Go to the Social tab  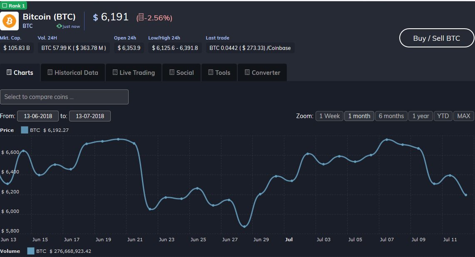[x=182, y=72]
